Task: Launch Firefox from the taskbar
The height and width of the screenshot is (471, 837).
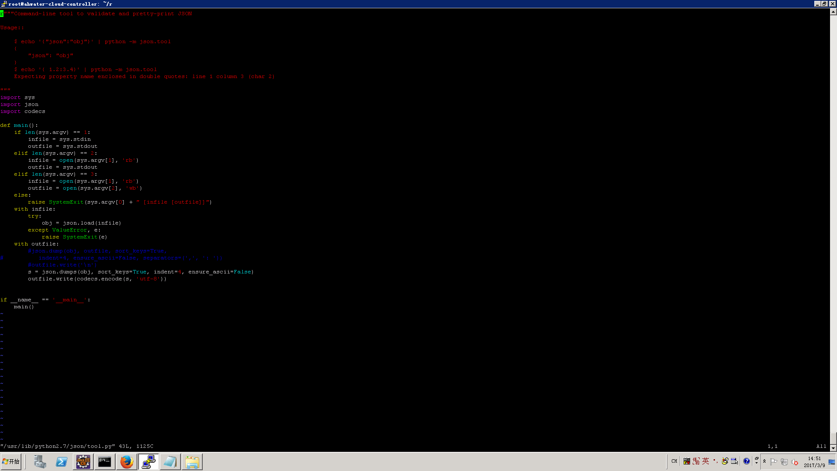Action: click(126, 461)
